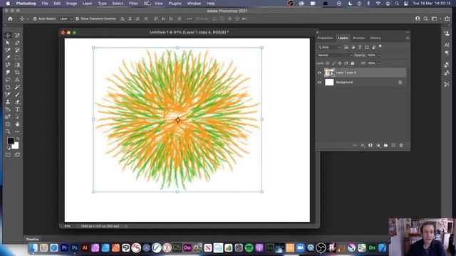Click the Share icon at top right
This screenshot has width=456, height=256.
click(447, 18)
